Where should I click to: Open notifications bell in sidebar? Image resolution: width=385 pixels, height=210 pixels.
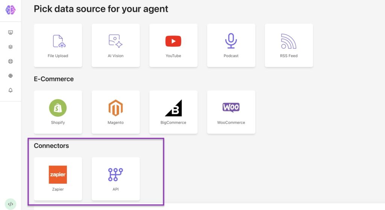(10, 90)
